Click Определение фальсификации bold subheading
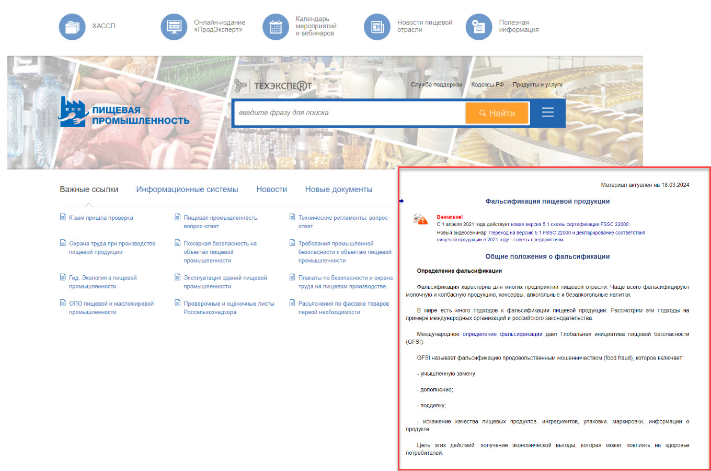This screenshot has width=711, height=471. coord(460,271)
